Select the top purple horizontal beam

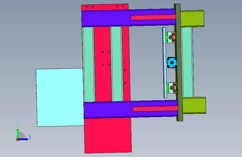(x=107, y=18)
